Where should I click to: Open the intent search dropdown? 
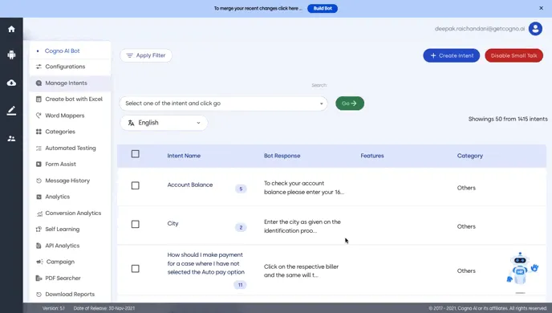pyautogui.click(x=224, y=104)
